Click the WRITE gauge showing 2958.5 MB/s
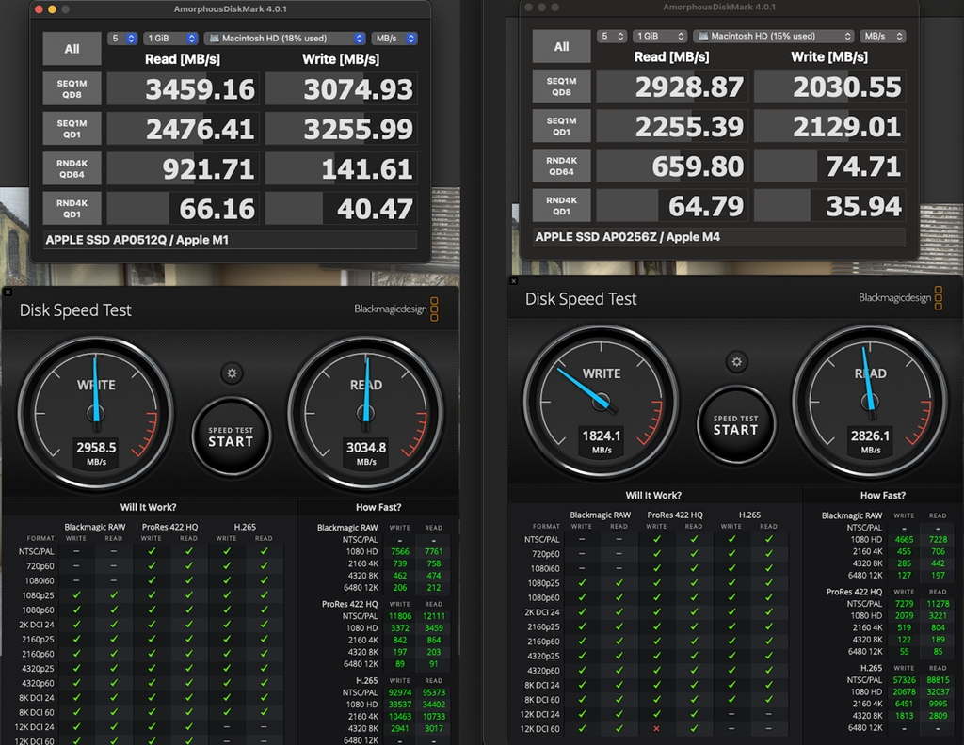Image resolution: width=964 pixels, height=745 pixels. coord(96,413)
